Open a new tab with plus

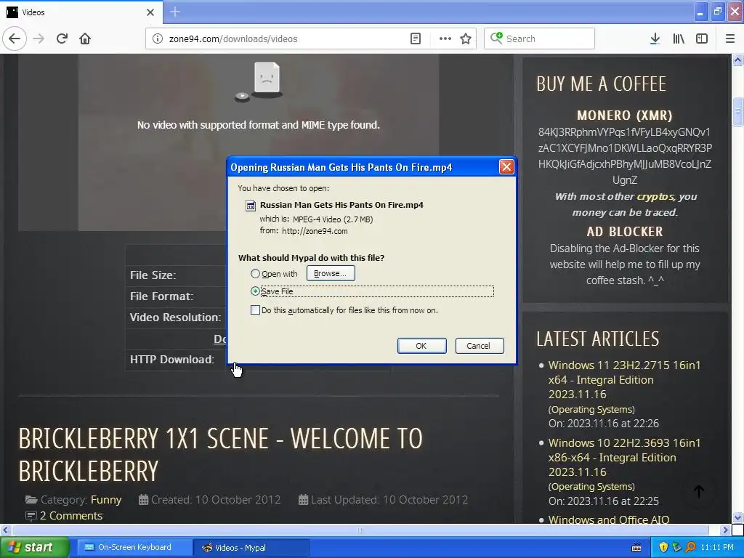click(x=175, y=12)
